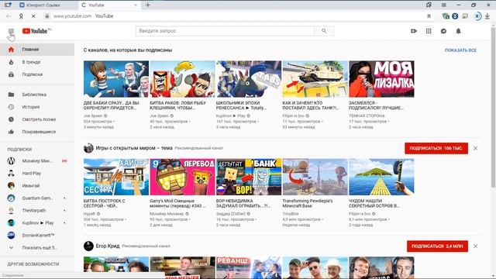
Task: Stop page loading with the X button
Action: coord(33,16)
